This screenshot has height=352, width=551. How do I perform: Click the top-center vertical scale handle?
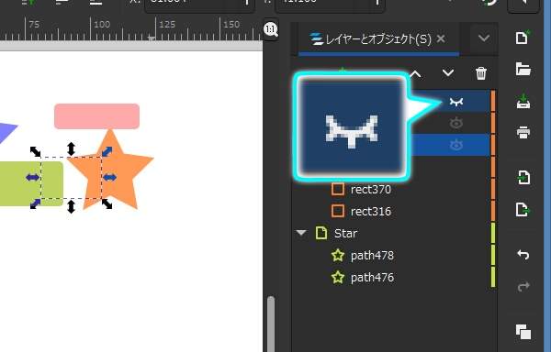(71, 148)
